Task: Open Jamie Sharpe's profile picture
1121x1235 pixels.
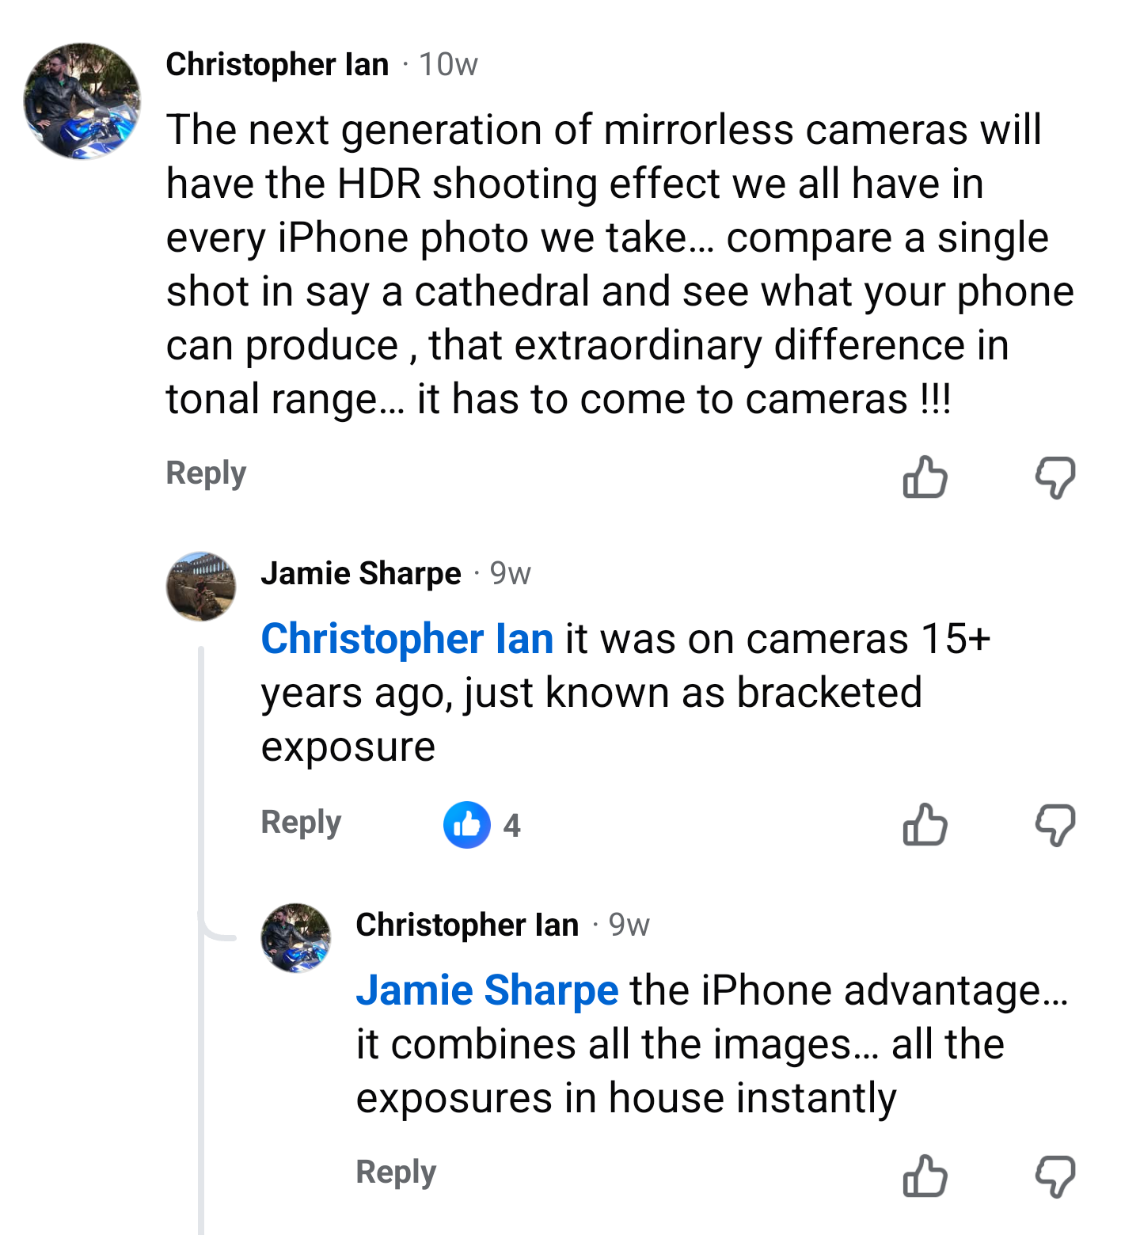Action: (201, 587)
